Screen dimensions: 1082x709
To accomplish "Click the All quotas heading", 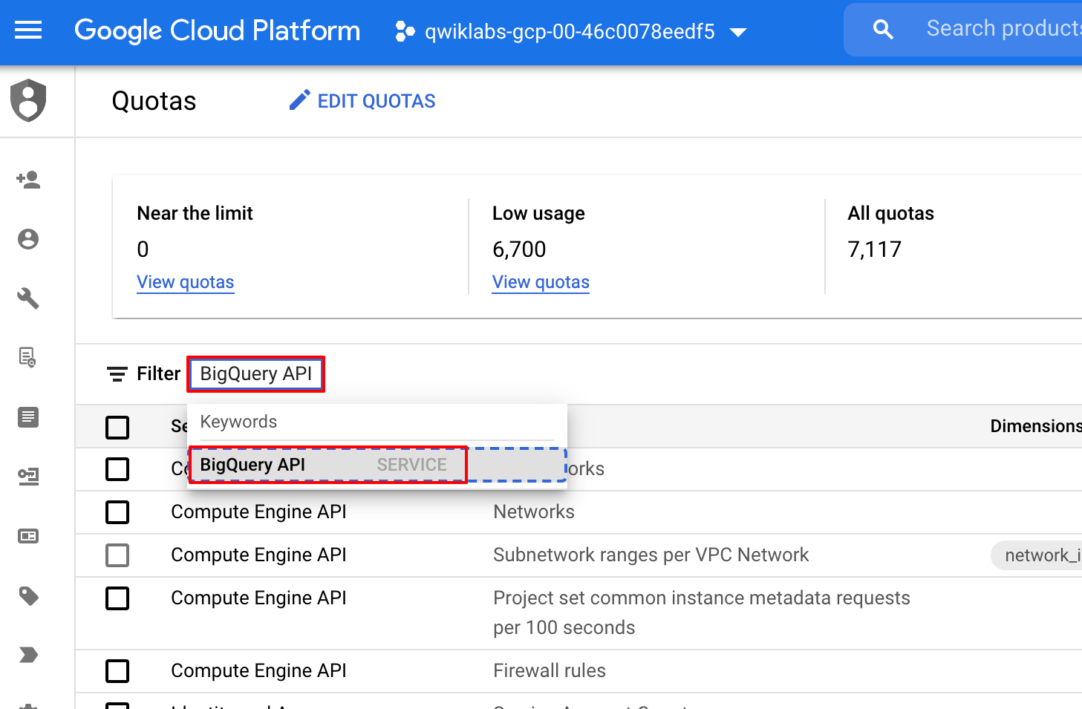I will click(x=890, y=213).
